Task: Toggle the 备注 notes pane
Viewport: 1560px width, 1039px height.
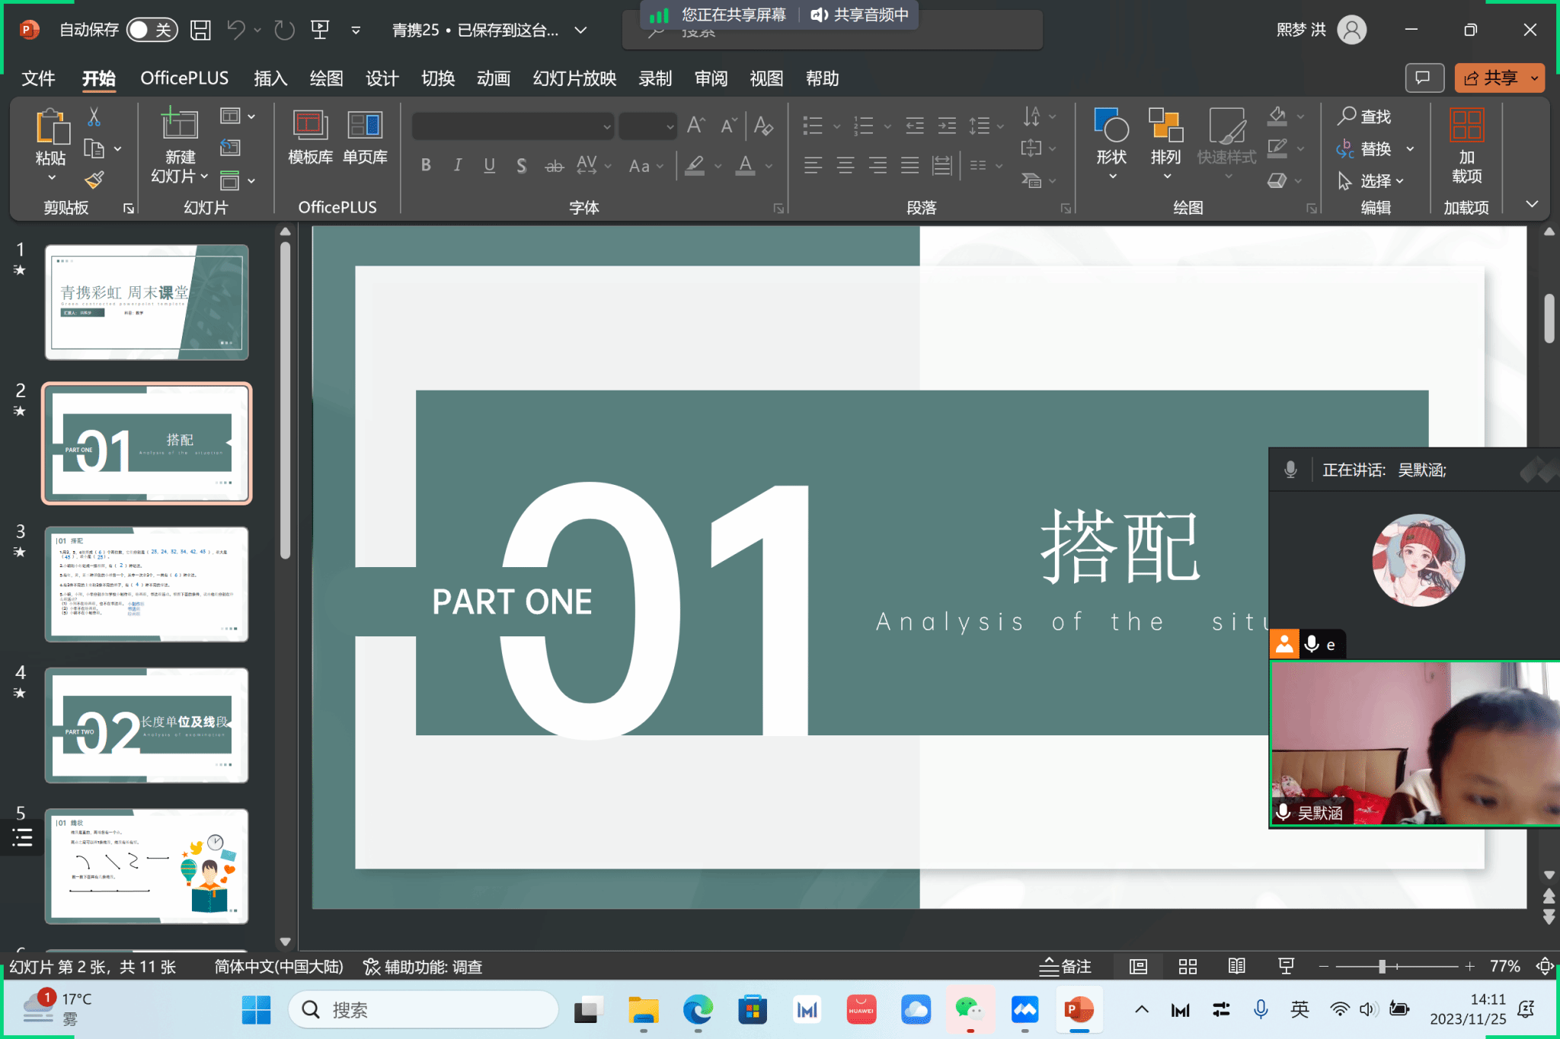Action: (1066, 967)
